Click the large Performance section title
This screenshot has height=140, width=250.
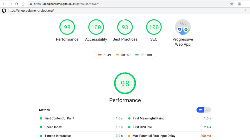pyautogui.click(x=125, y=100)
